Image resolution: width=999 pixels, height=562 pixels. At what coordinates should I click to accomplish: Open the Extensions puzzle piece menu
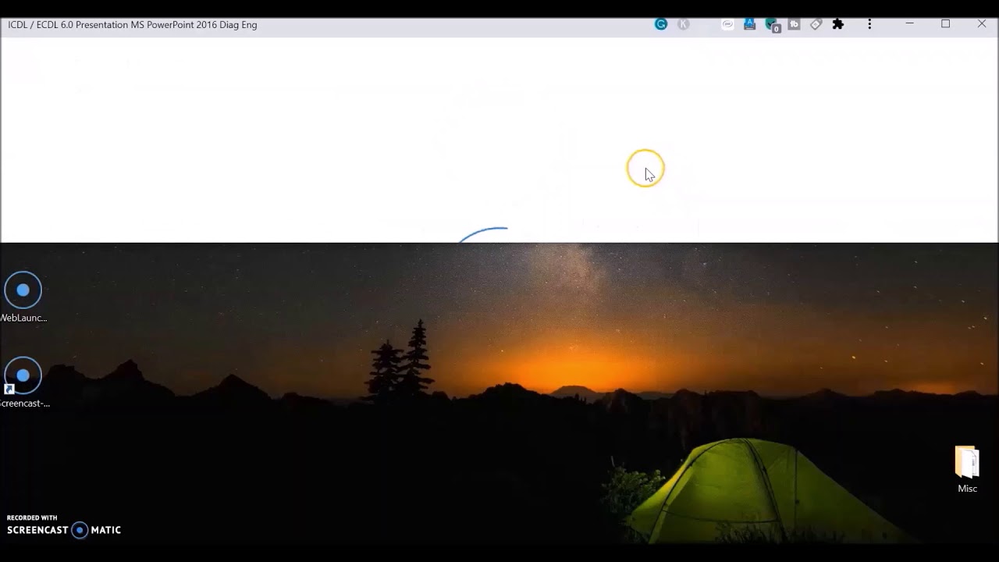coord(838,24)
